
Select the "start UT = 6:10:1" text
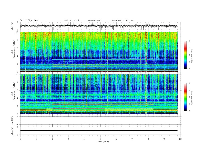[x=124, y=20]
